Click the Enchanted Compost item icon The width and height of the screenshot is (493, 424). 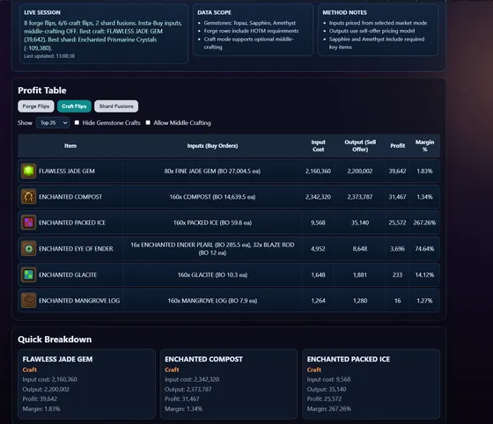(x=28, y=197)
